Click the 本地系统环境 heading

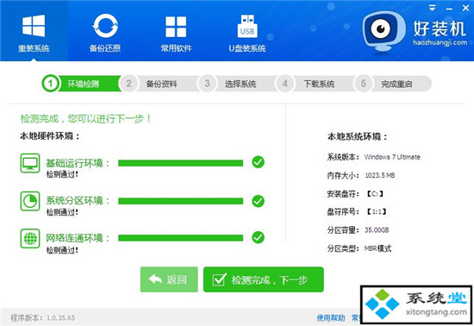(x=358, y=137)
